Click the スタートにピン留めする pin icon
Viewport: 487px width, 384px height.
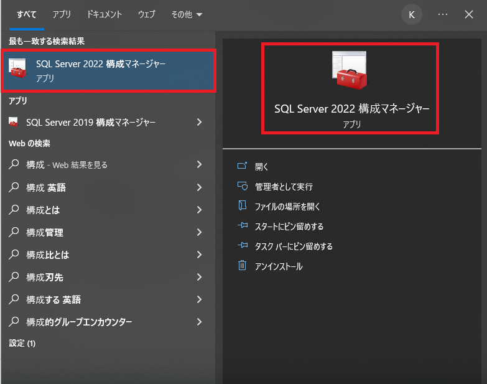click(243, 225)
